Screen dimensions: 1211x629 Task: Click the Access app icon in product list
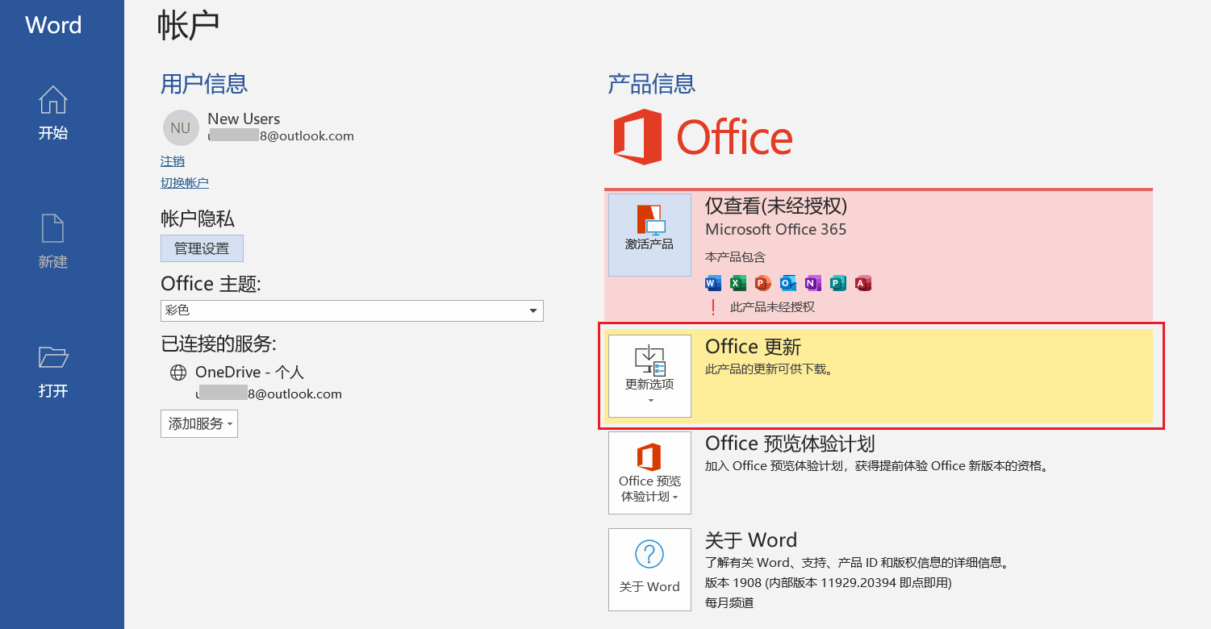[863, 283]
